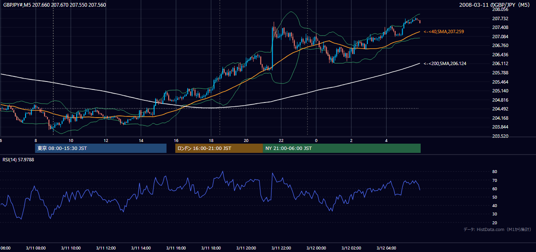This screenshot has height=252, width=536.
Task: Click the NY 21:00-06:00 JST session bar
Action: click(342, 148)
